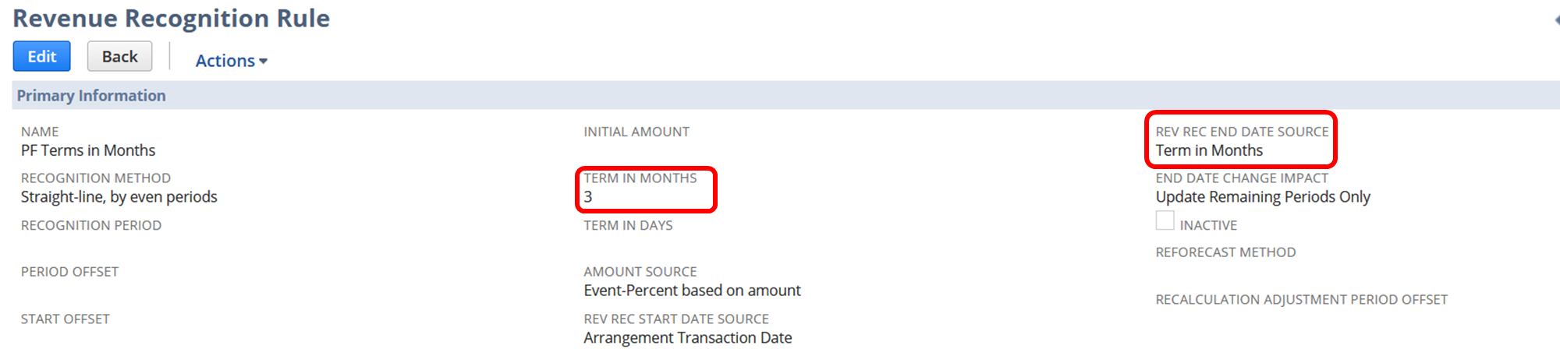Click the arrow next to Actions
Viewport: 1560px width, 356px height.
click(x=263, y=62)
